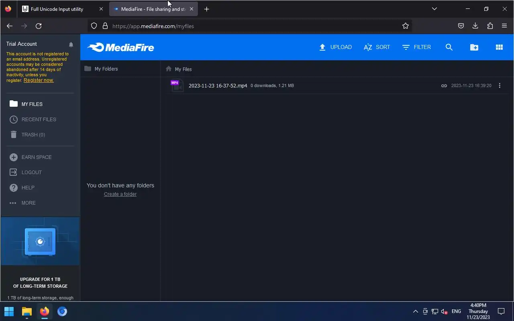
Task: Open the Pocket save icon
Action: coord(461,26)
